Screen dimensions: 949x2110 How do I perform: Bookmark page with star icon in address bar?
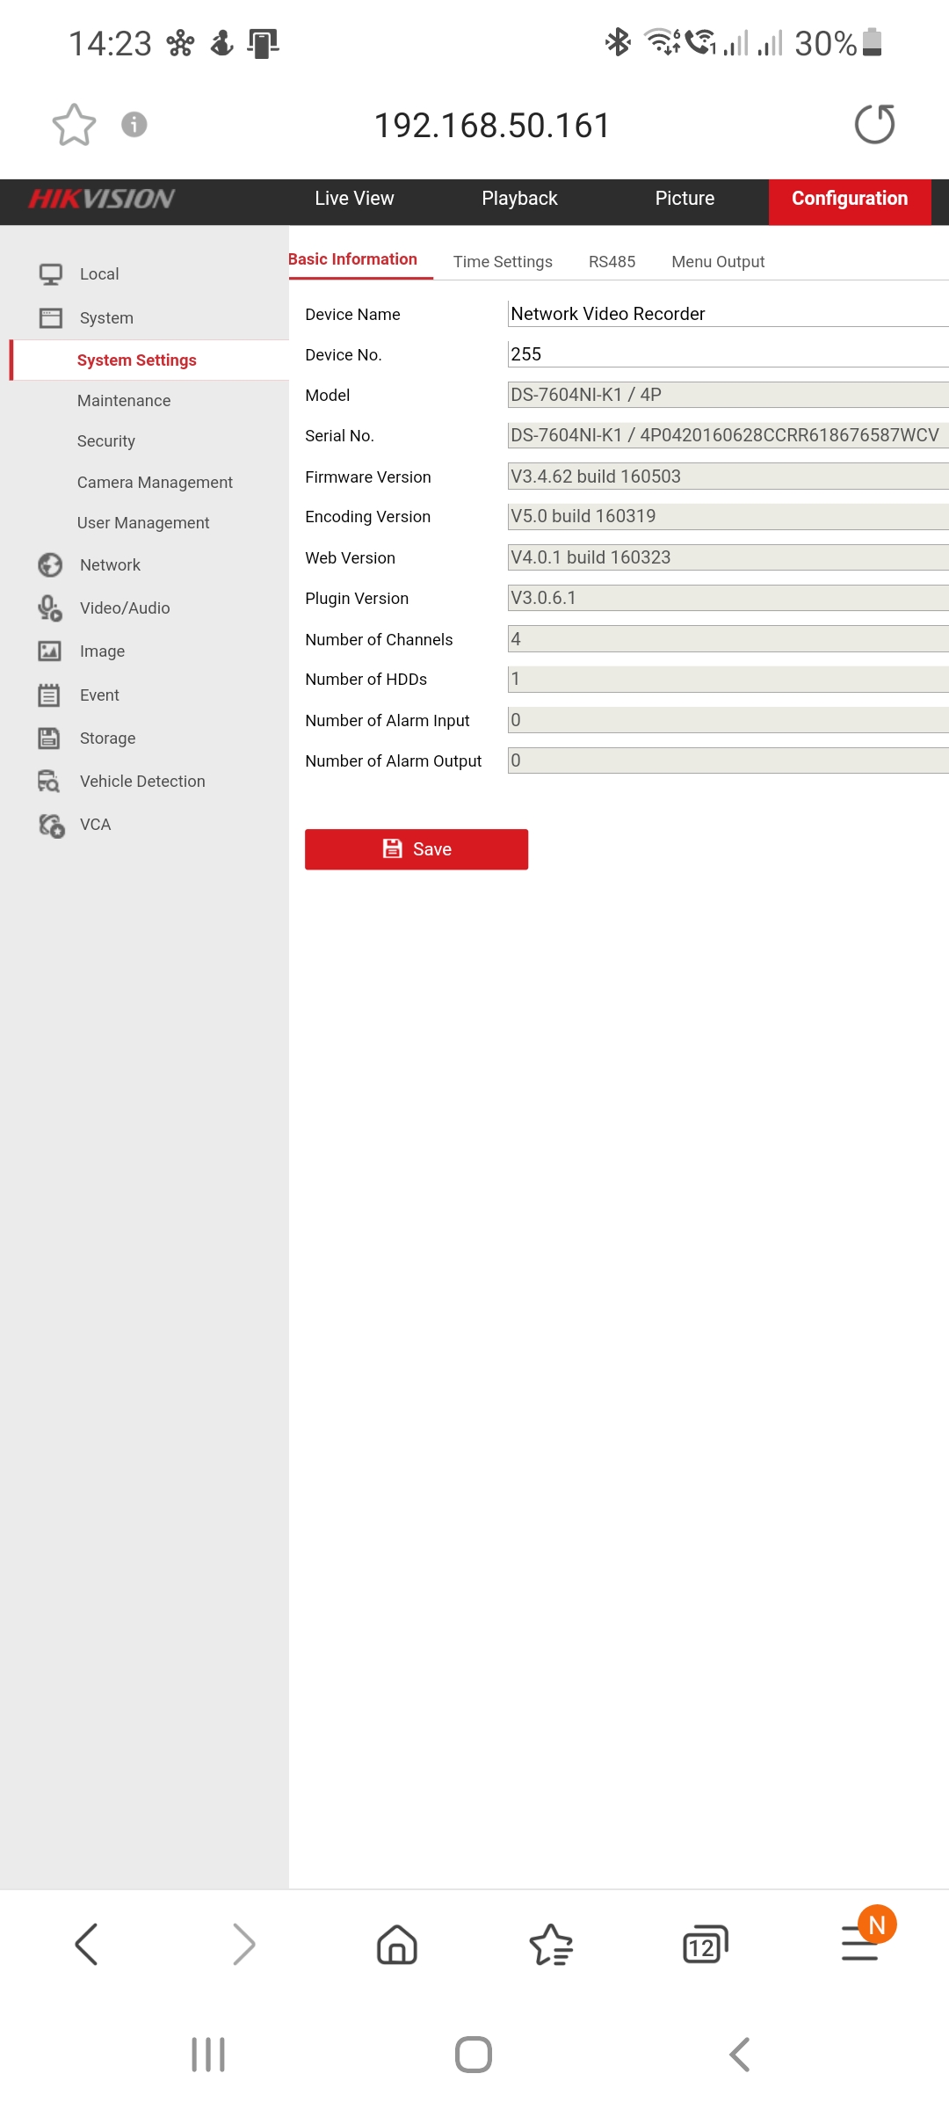pyautogui.click(x=74, y=125)
